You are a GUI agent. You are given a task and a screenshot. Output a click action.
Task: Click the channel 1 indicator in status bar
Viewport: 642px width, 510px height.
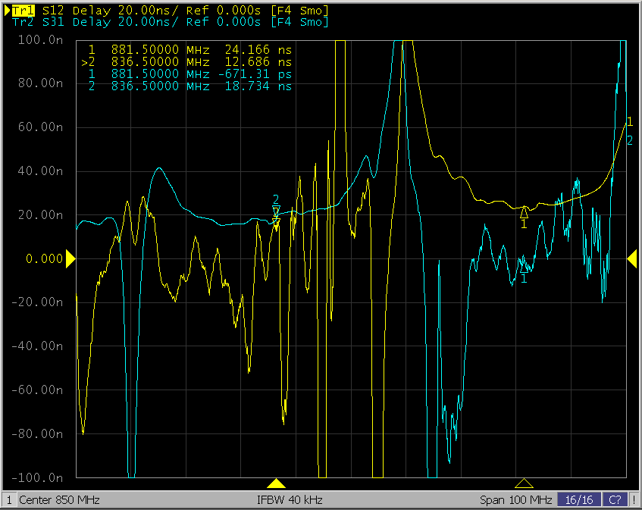(x=9, y=500)
